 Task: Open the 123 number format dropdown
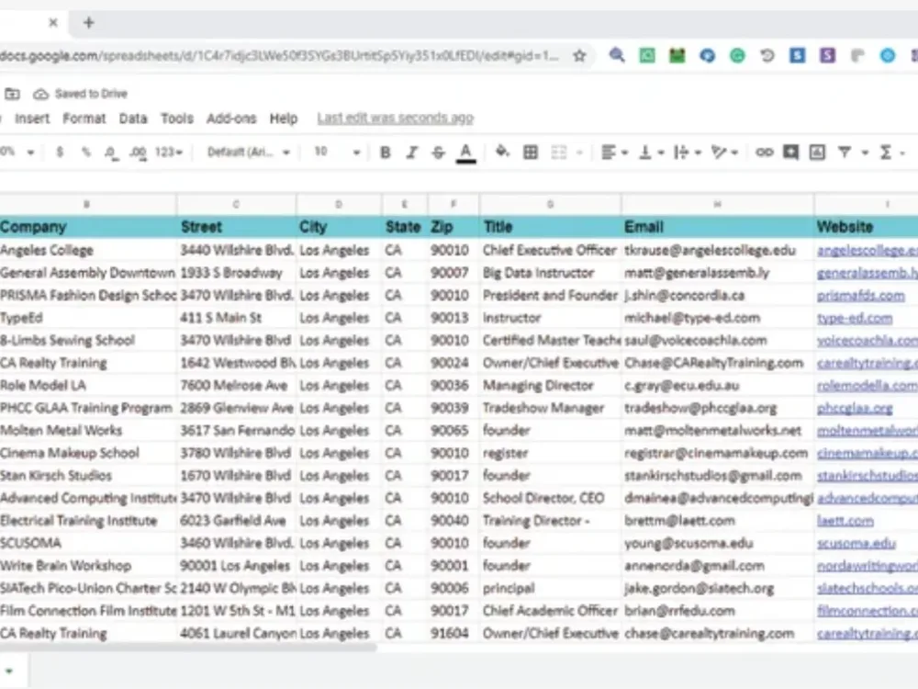(169, 152)
